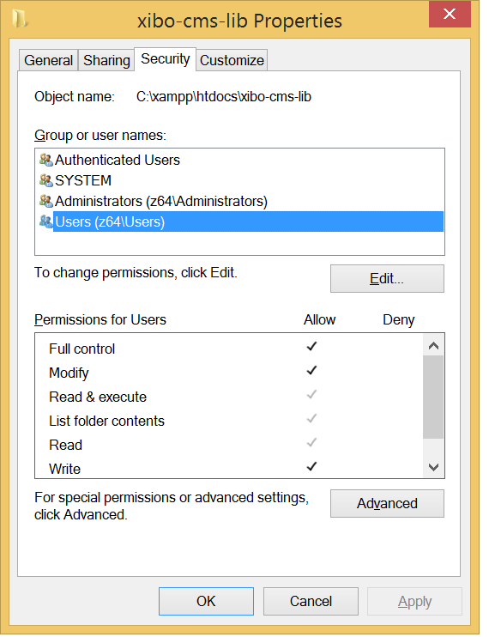Open the General tab
Viewport: 489px width, 637px height.
pyautogui.click(x=48, y=61)
